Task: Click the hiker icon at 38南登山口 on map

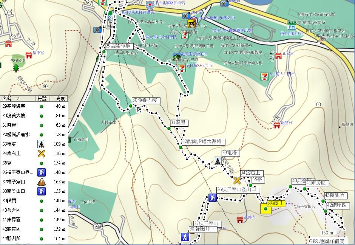Action: [185, 237]
